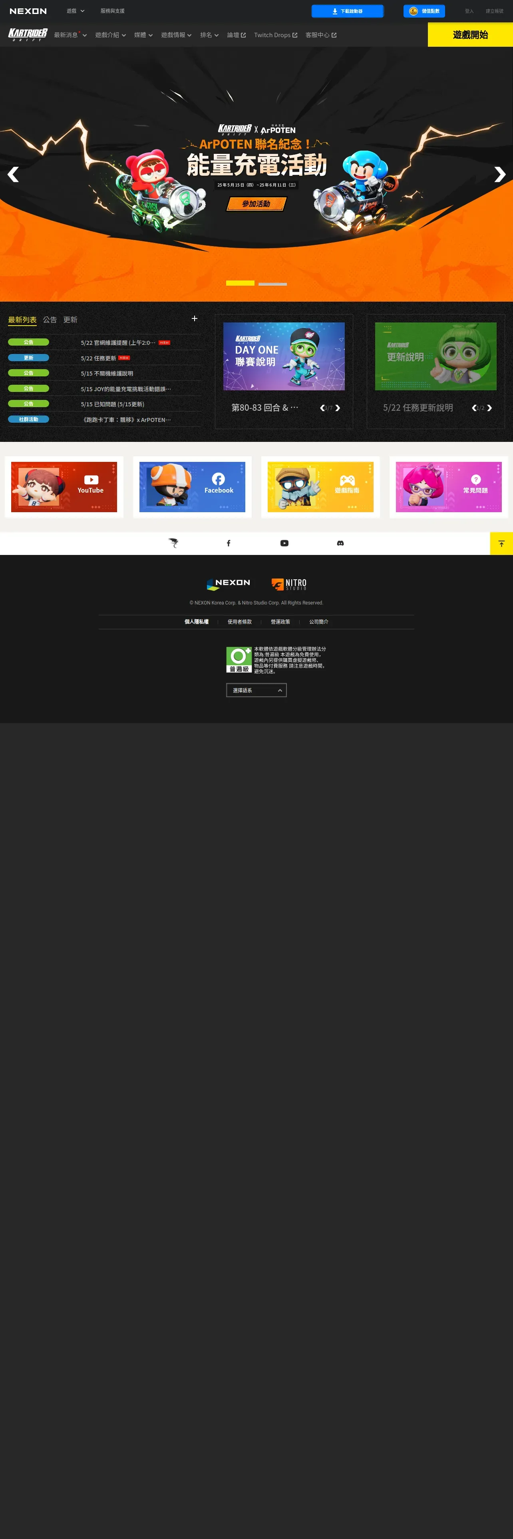Image resolution: width=513 pixels, height=1539 pixels.
Task: Open 客服中心 external link
Action: 321,35
